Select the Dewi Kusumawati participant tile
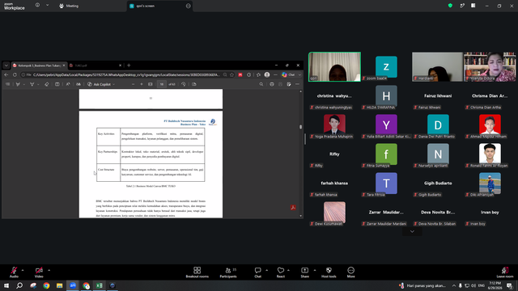The image size is (518, 291). point(334,213)
